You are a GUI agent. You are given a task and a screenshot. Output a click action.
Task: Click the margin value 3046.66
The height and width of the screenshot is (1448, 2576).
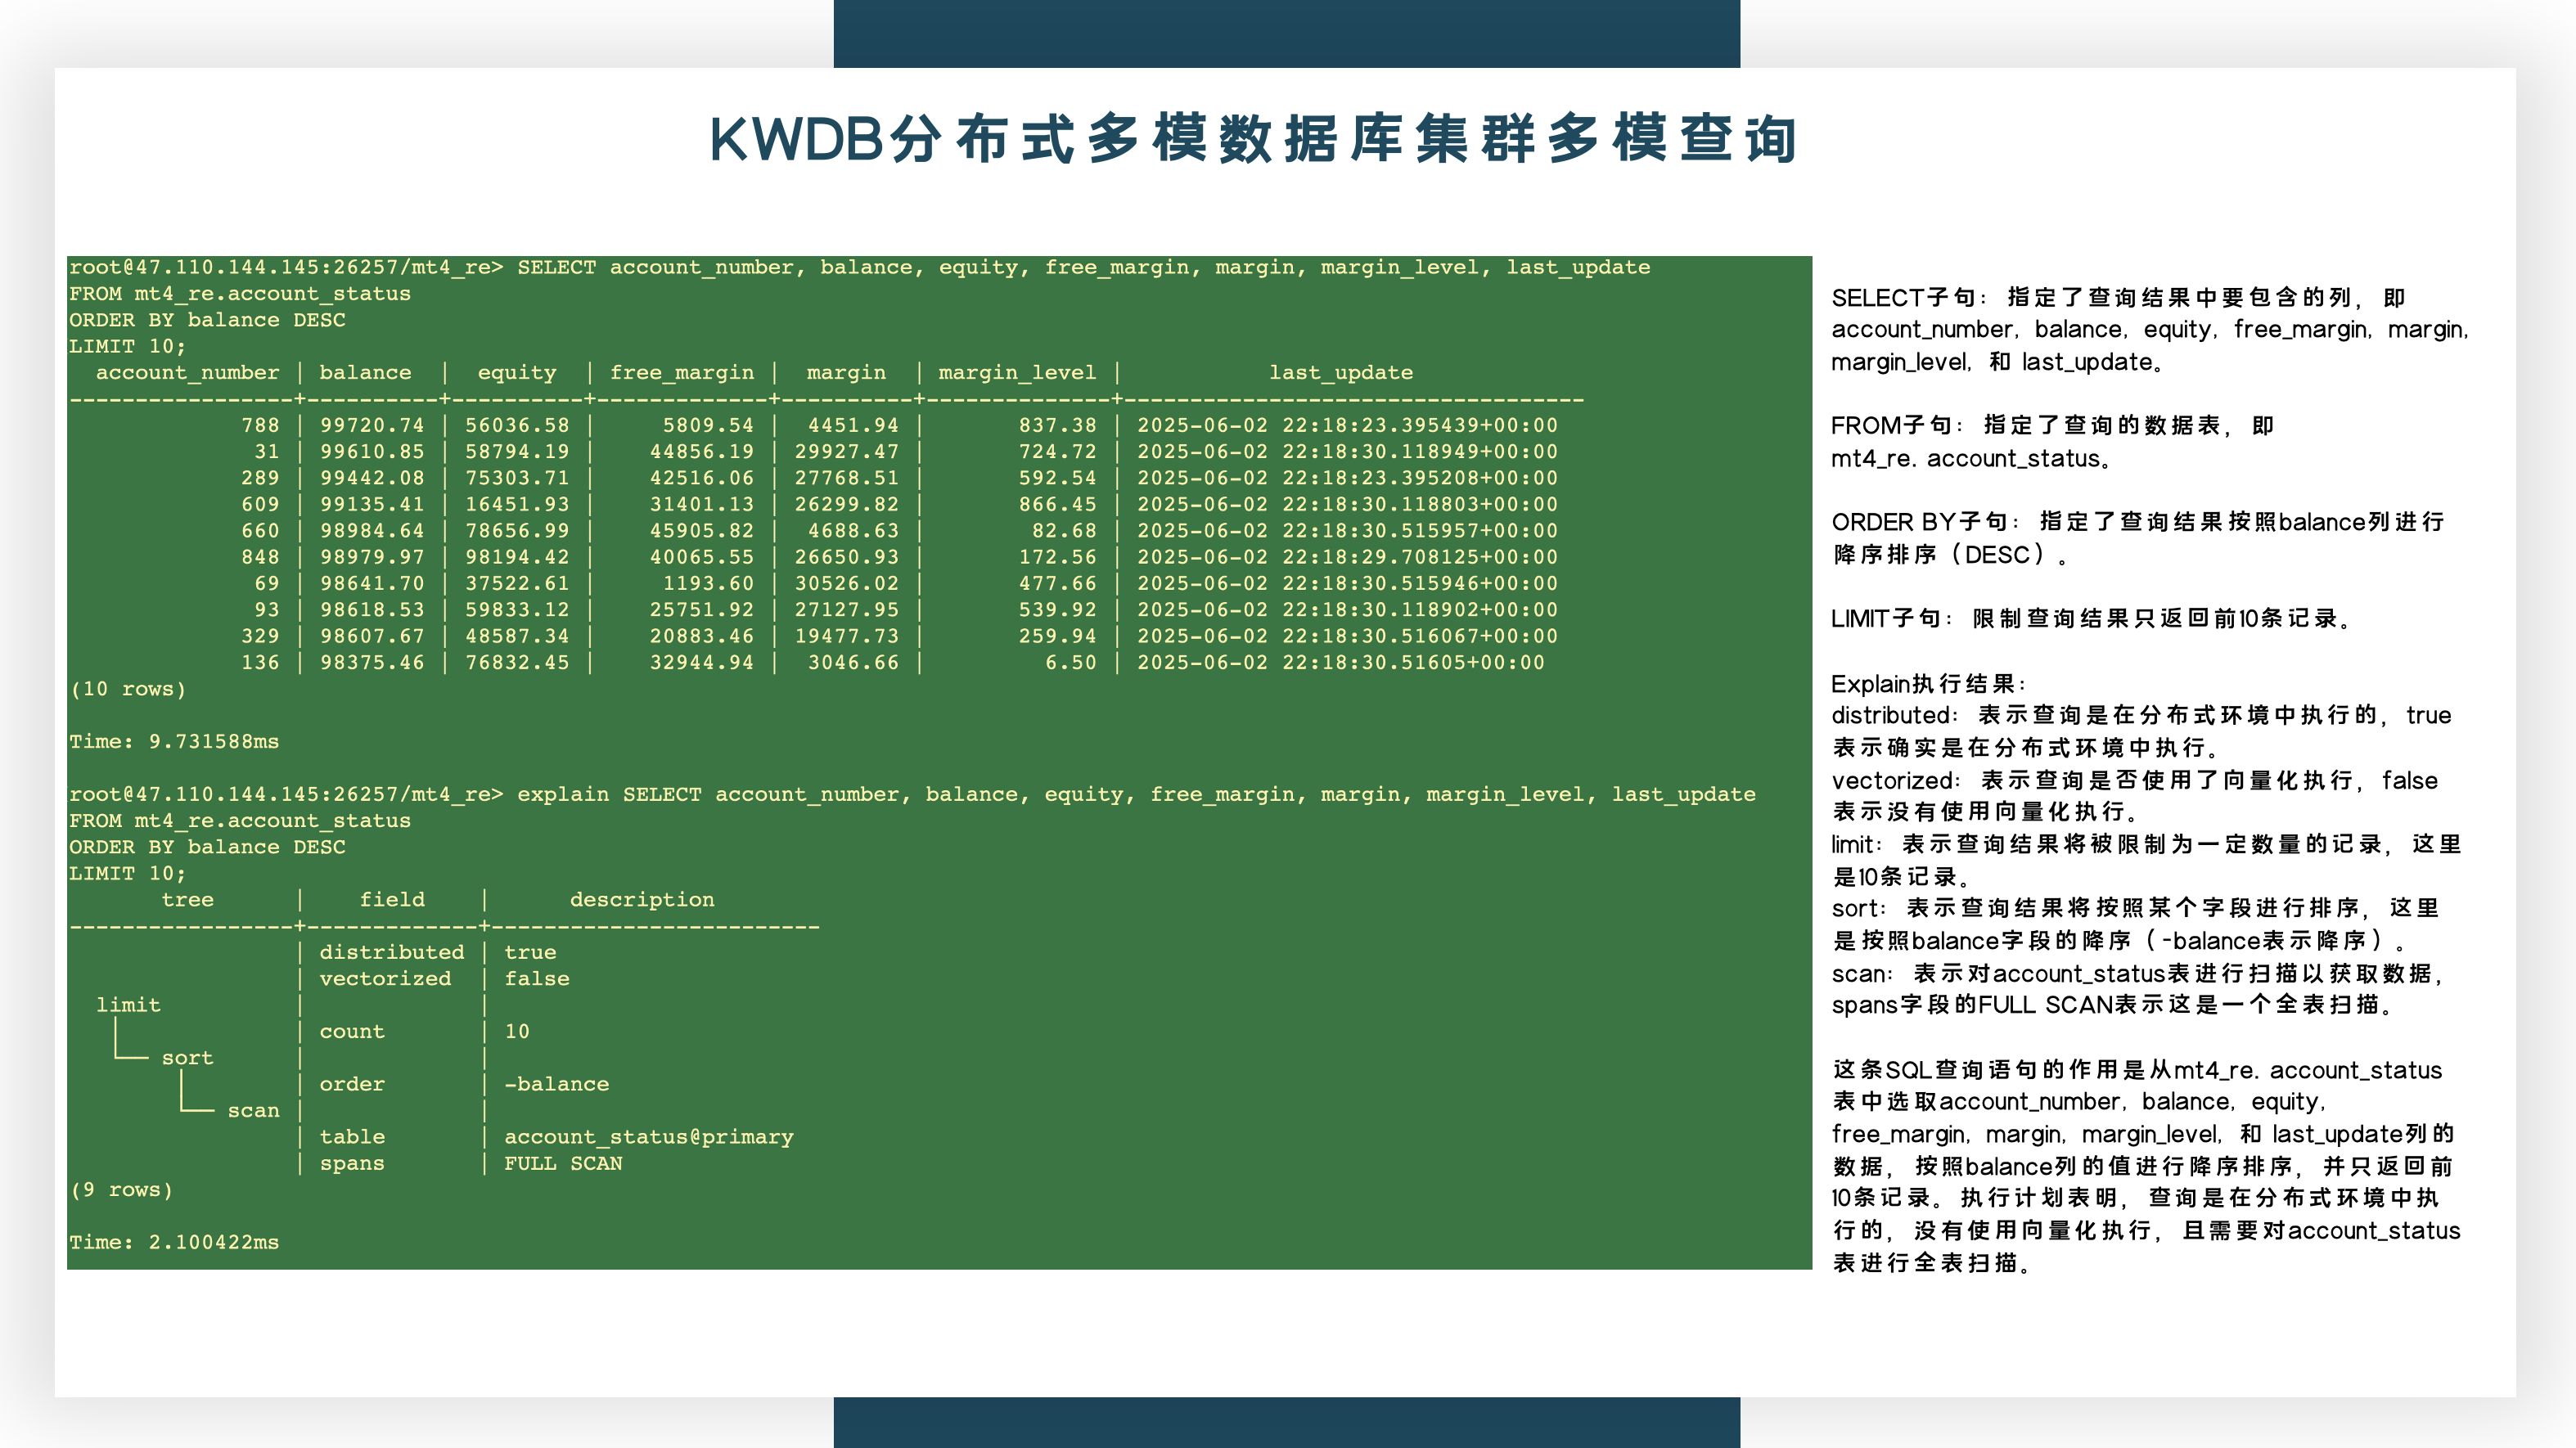853,663
